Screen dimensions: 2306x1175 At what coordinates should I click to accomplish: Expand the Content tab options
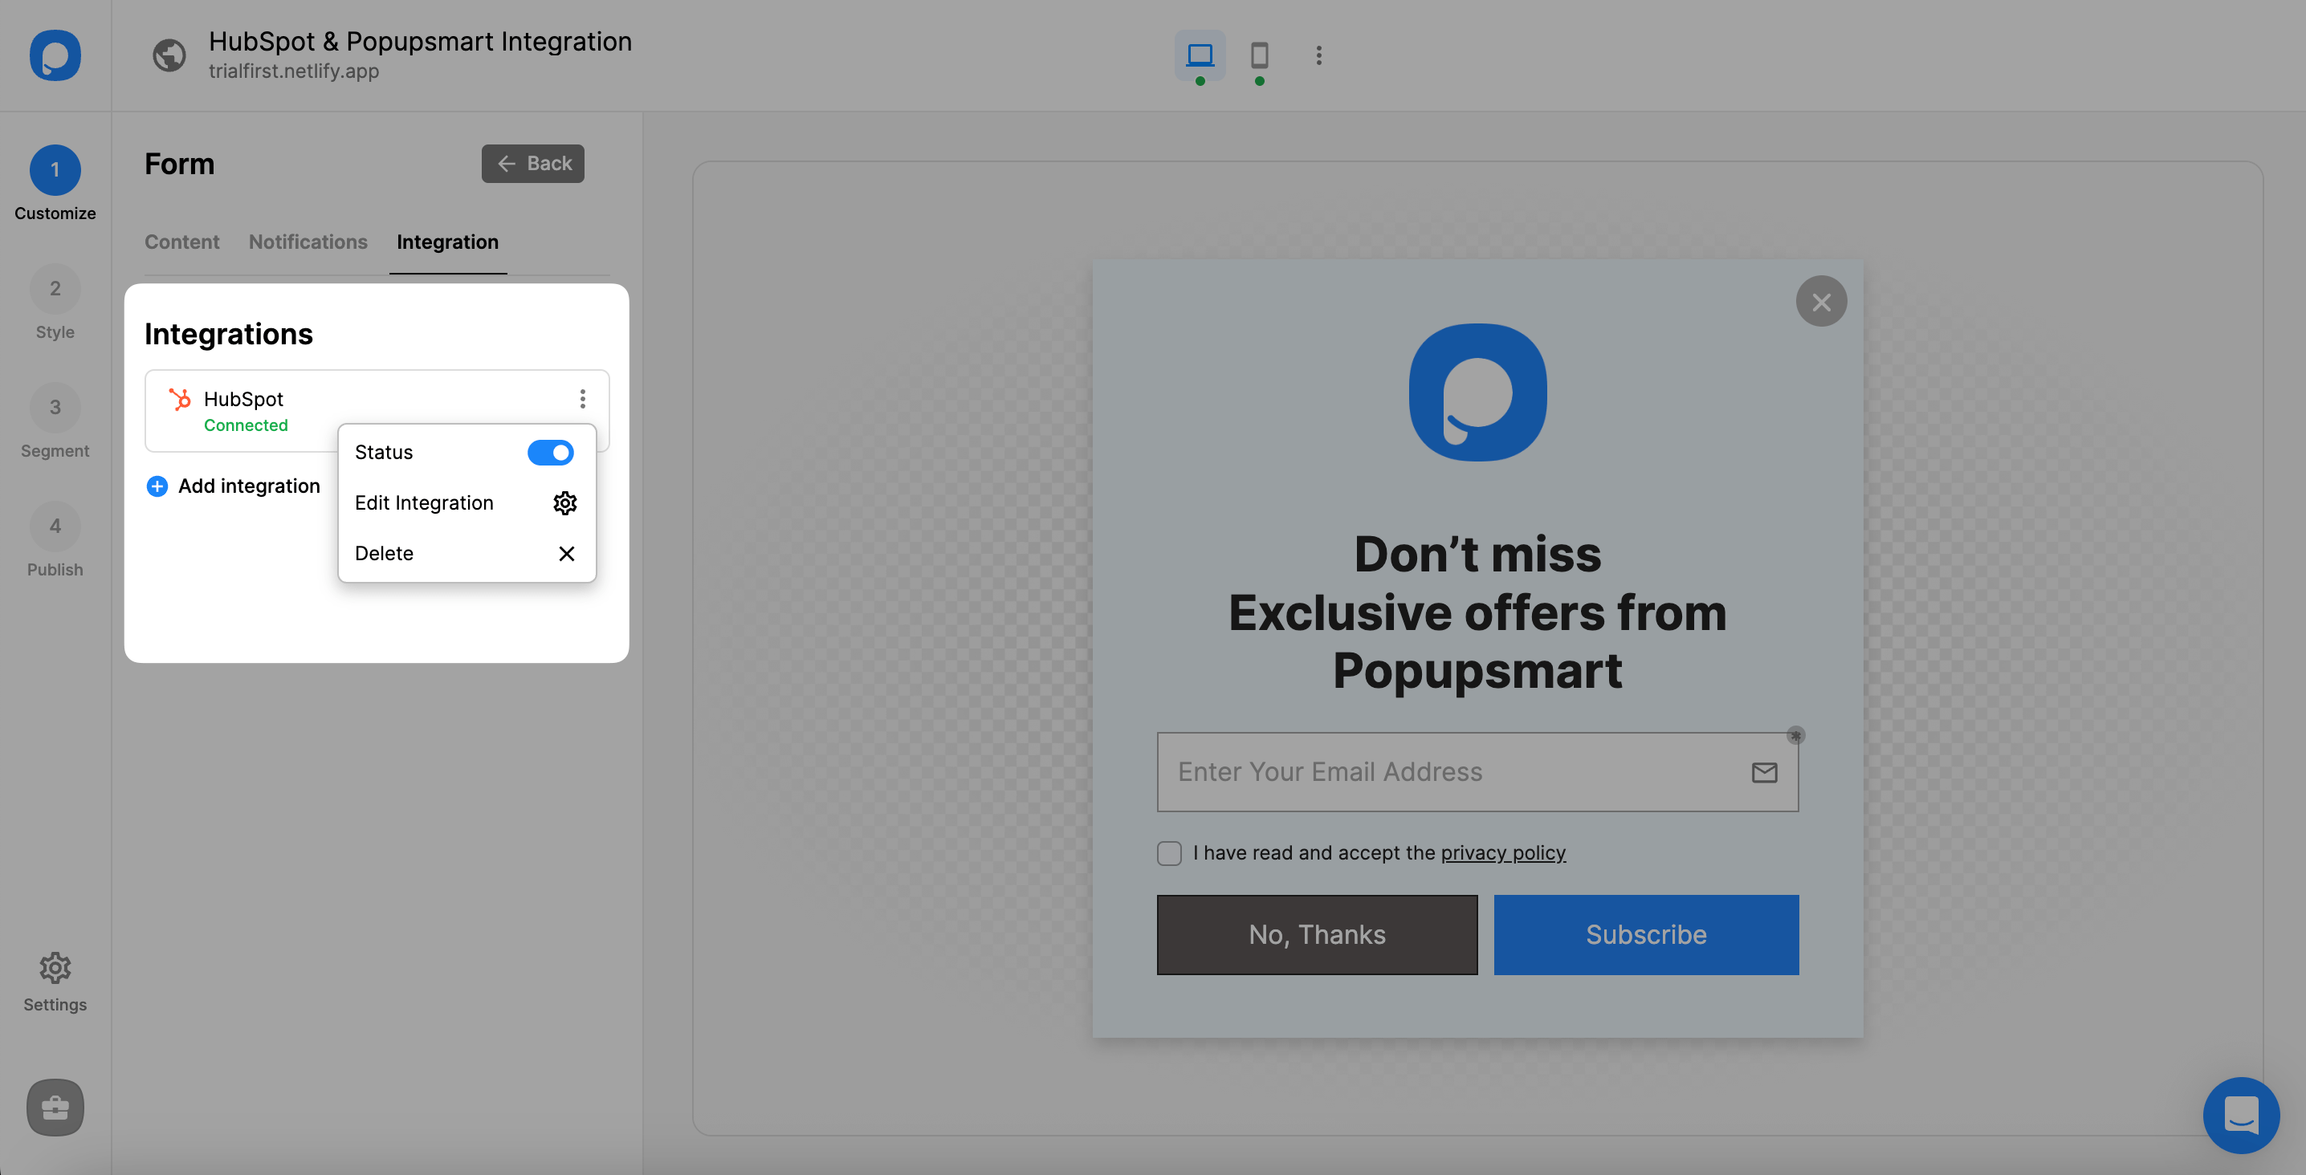pos(181,240)
